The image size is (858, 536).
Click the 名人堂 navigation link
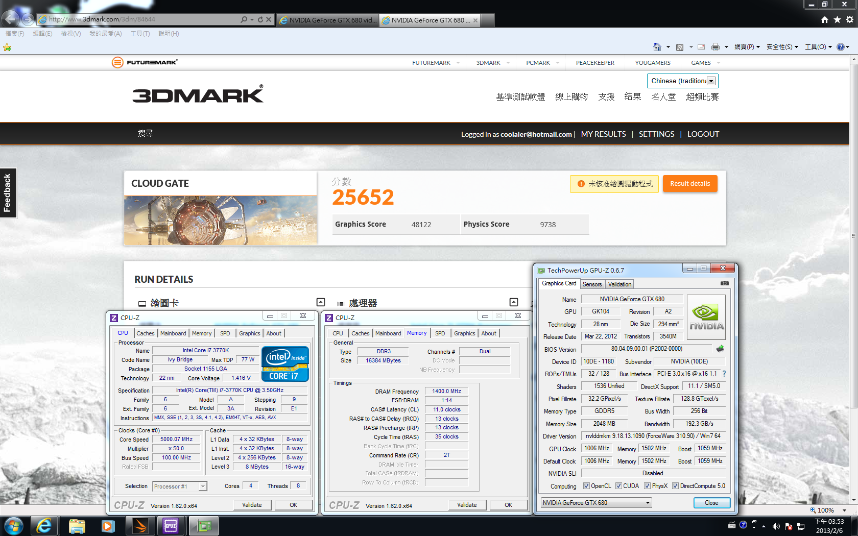click(663, 96)
